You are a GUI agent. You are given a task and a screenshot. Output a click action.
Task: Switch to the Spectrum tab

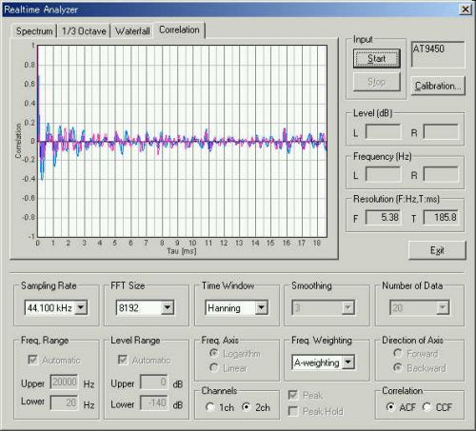(34, 31)
